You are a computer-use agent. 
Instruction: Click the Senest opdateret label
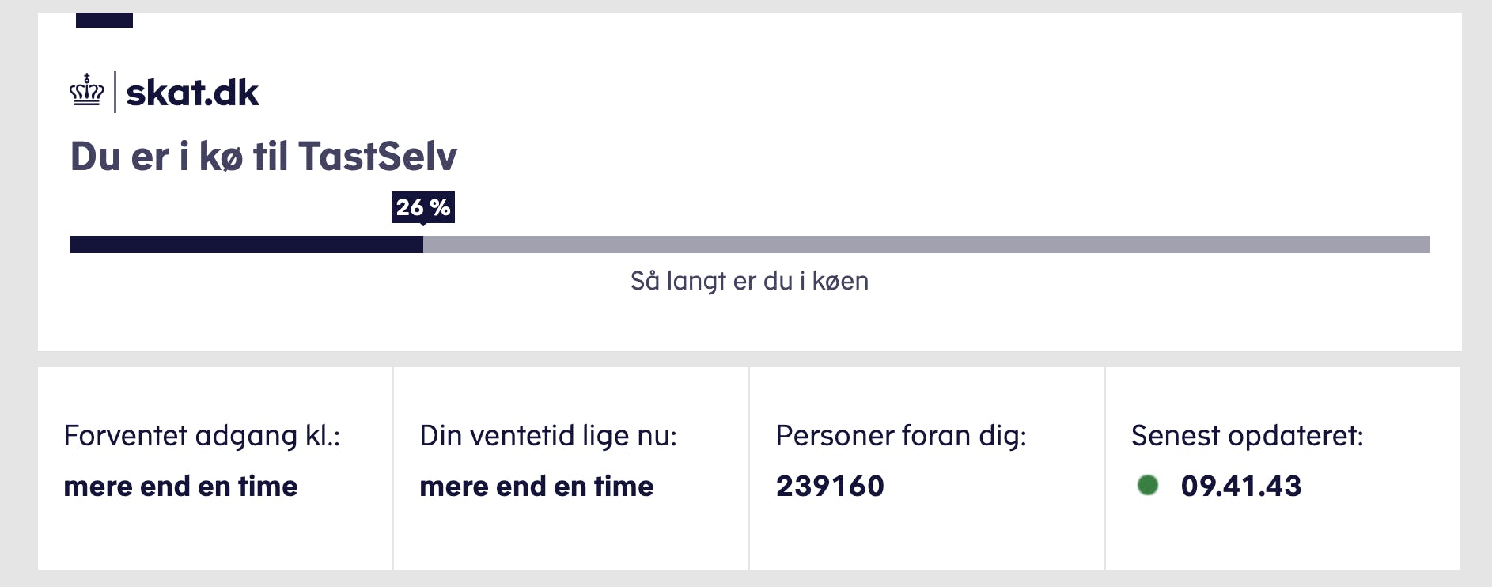tap(1247, 434)
